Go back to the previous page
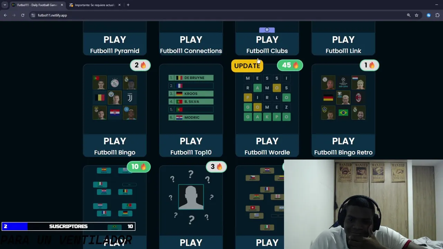Viewport: 443px width, 249px height. (5, 15)
